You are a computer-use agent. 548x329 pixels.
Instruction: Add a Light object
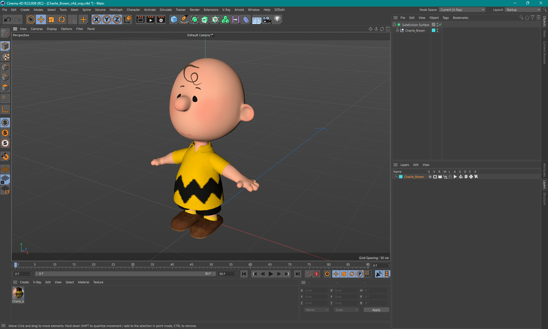277,19
